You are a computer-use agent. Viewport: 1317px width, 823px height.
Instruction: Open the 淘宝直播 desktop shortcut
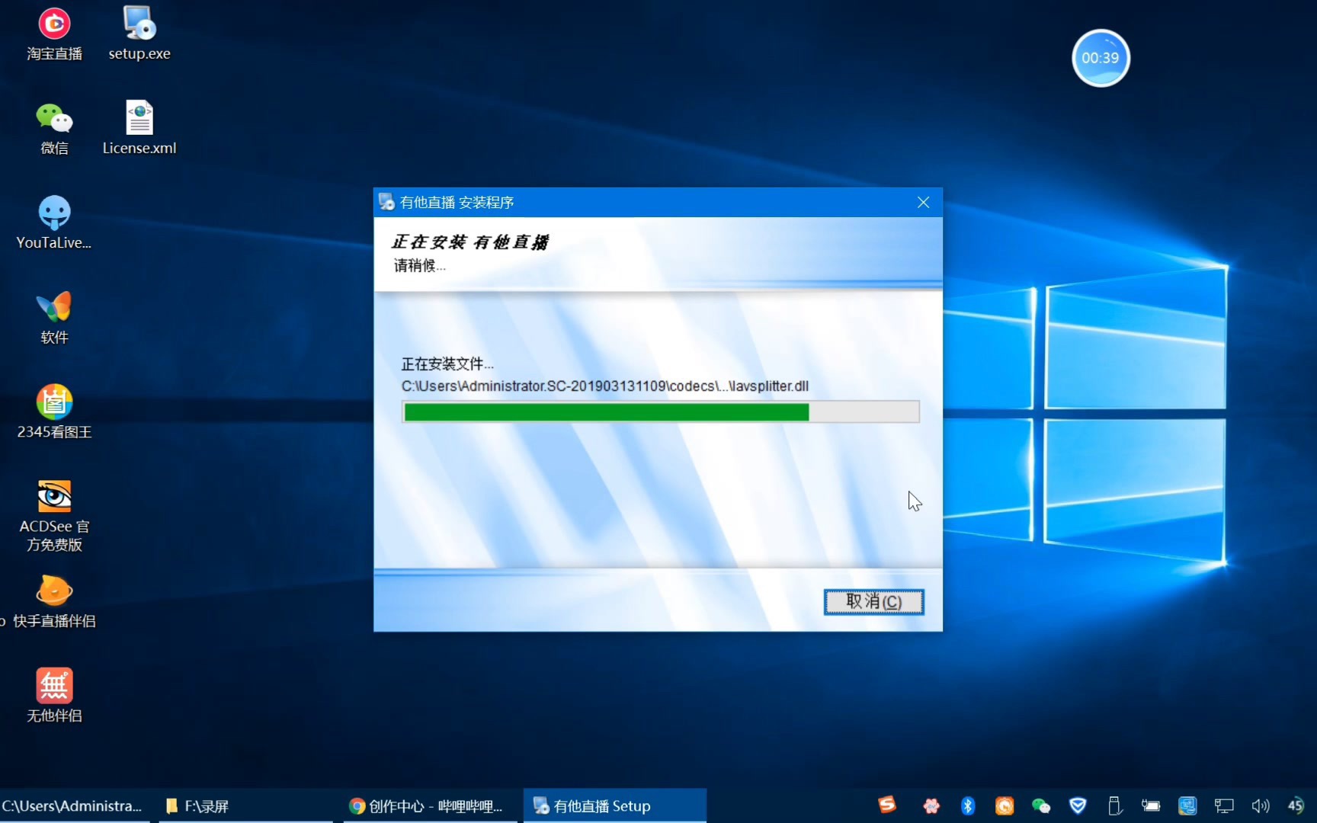tap(54, 34)
